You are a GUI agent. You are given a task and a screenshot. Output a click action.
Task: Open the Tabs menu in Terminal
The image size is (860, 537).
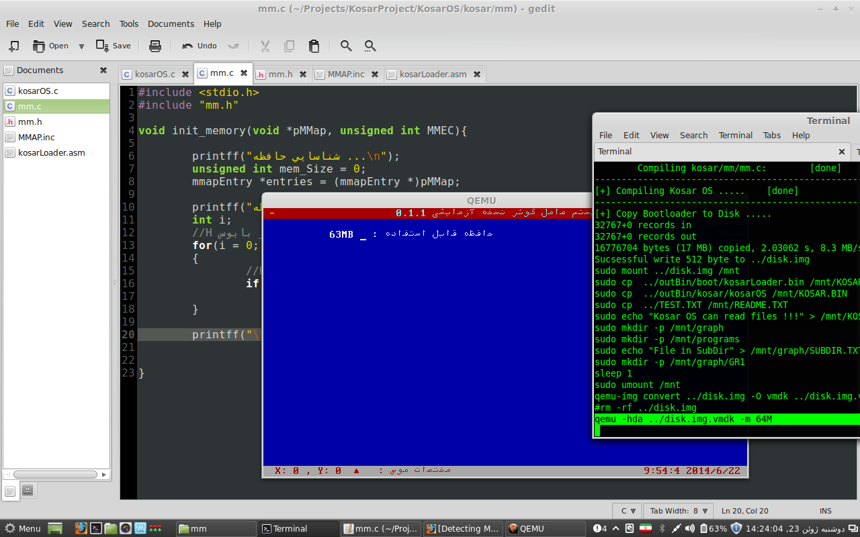point(771,135)
